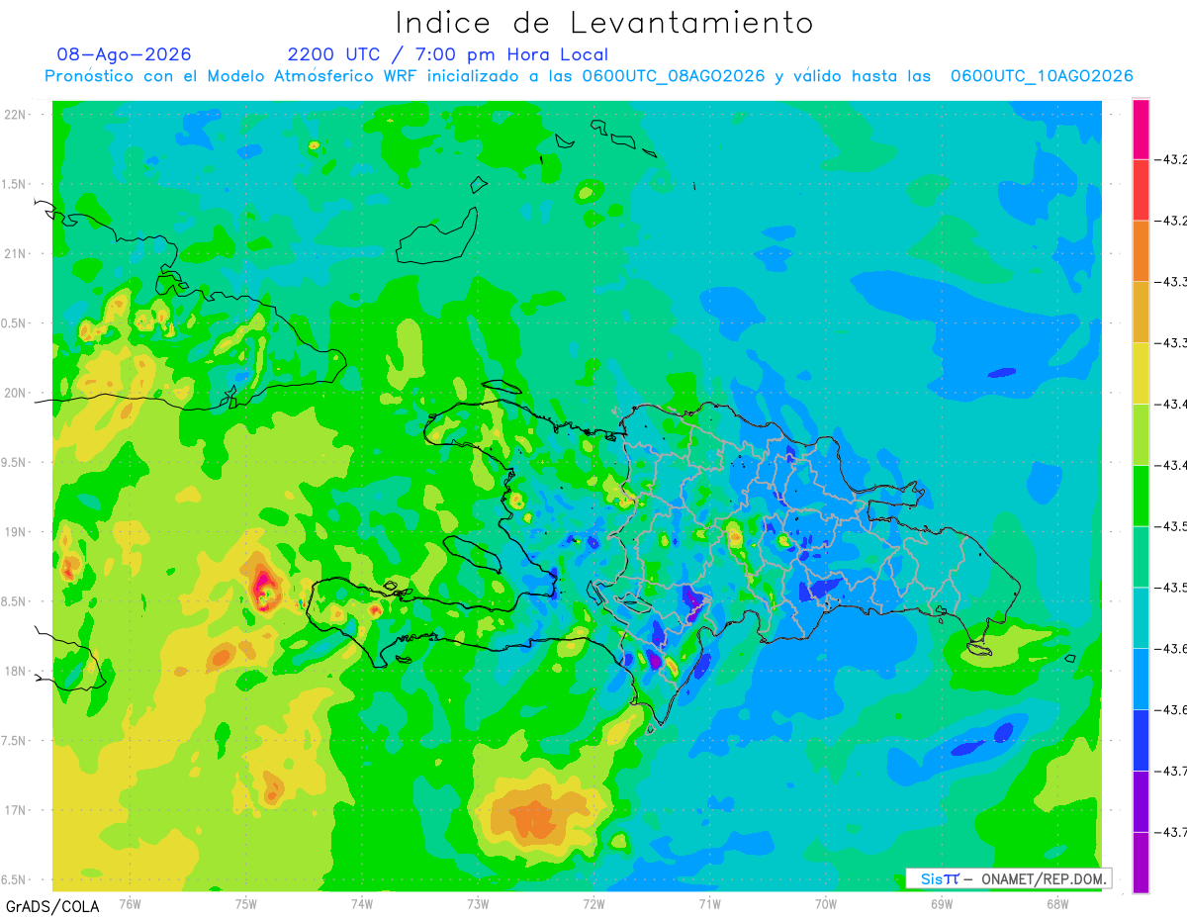Viewport: 1187px width, 917px height.
Task: Click the date label '08-Ago-2026'
Action: tap(125, 54)
